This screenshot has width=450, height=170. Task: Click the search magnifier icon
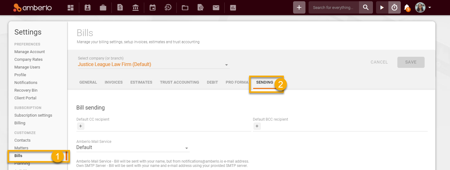366,7
